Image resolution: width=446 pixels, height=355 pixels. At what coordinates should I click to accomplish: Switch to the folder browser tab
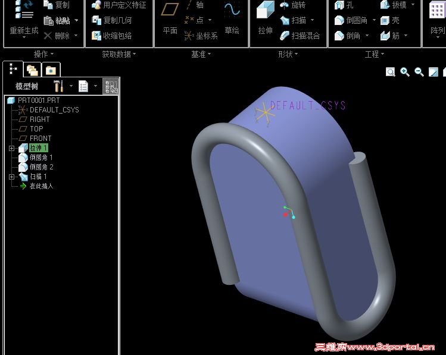[x=32, y=70]
